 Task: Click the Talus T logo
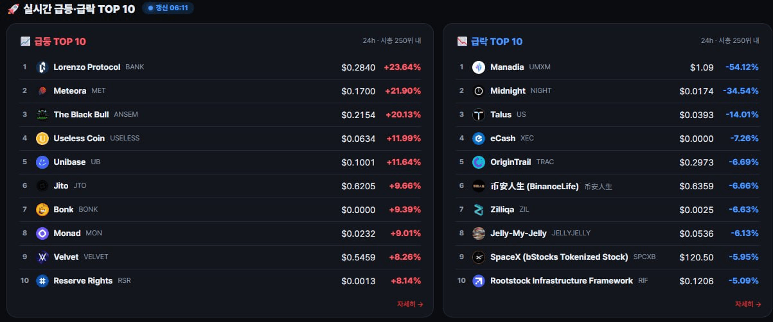479,115
